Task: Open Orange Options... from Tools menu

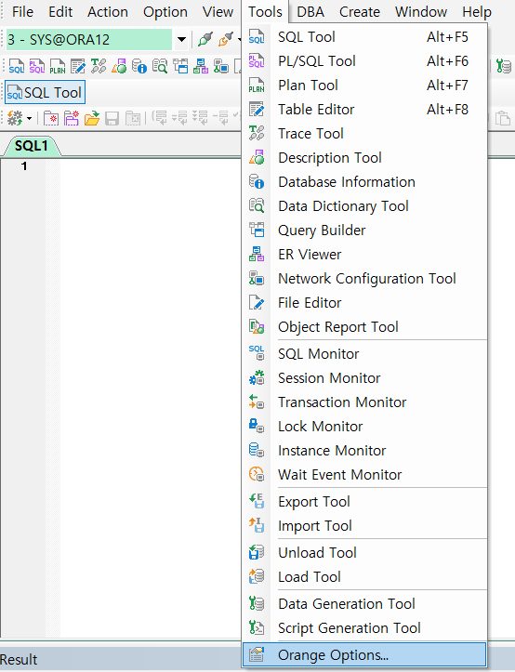Action: point(365,655)
